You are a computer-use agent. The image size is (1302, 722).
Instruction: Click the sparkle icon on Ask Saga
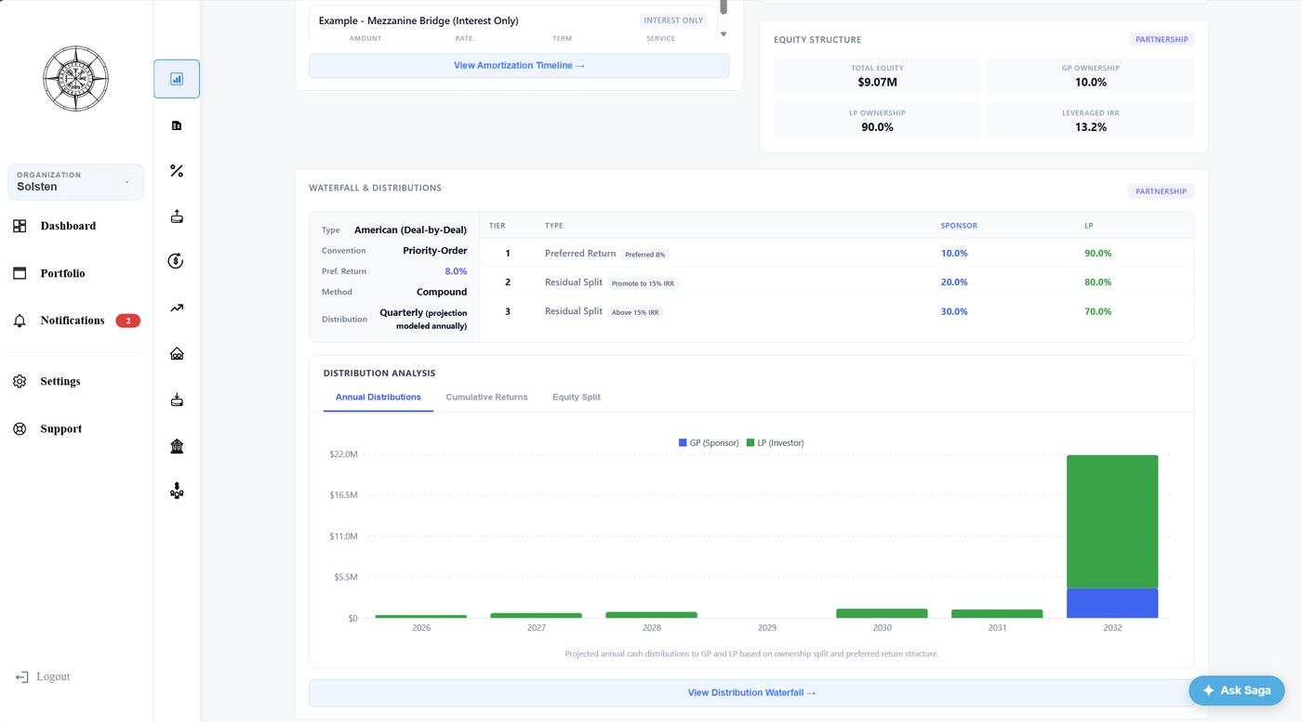click(x=1208, y=690)
